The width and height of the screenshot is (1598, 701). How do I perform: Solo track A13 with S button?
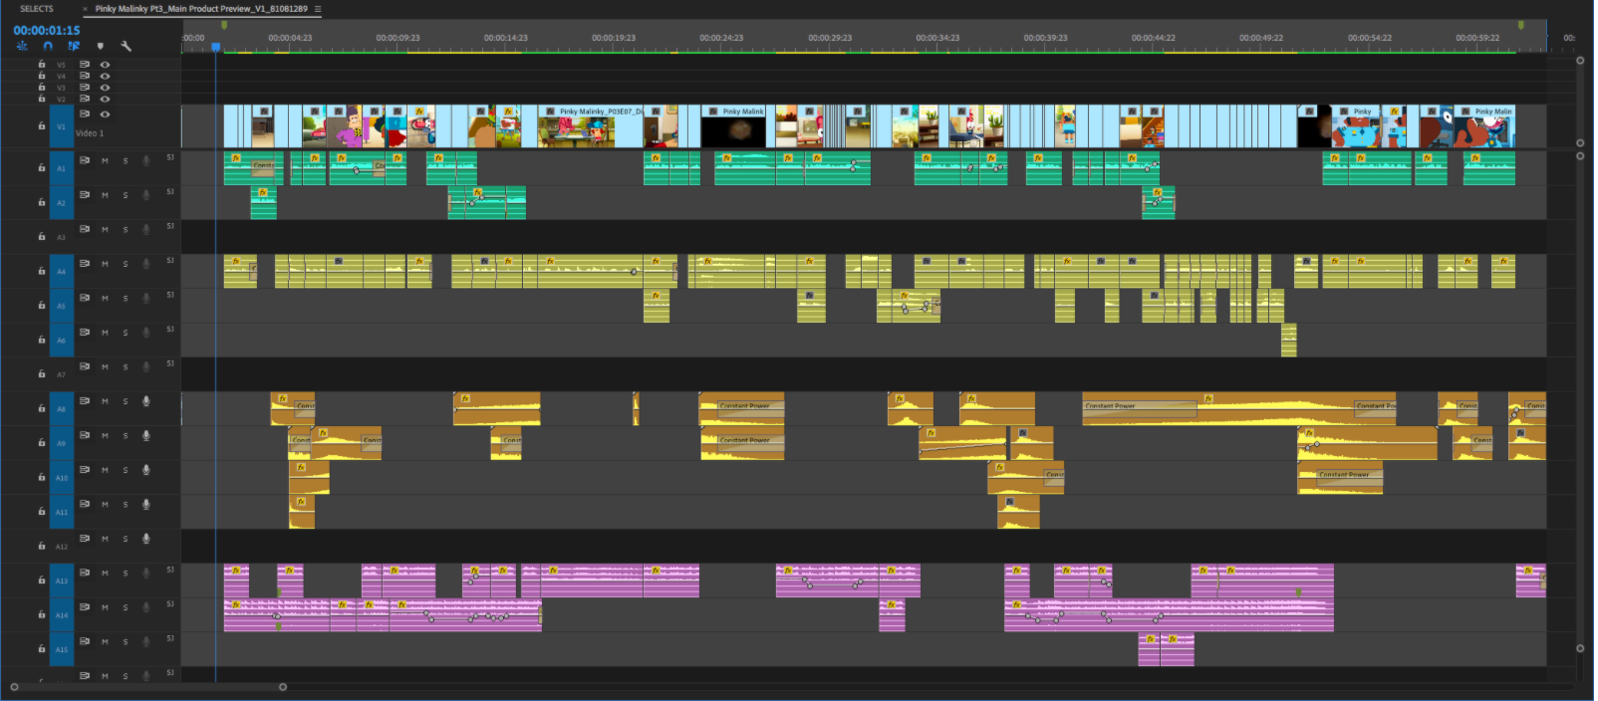126,574
